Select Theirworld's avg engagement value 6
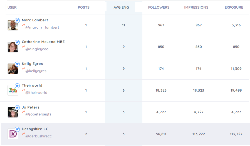 pyautogui.click(x=123, y=90)
